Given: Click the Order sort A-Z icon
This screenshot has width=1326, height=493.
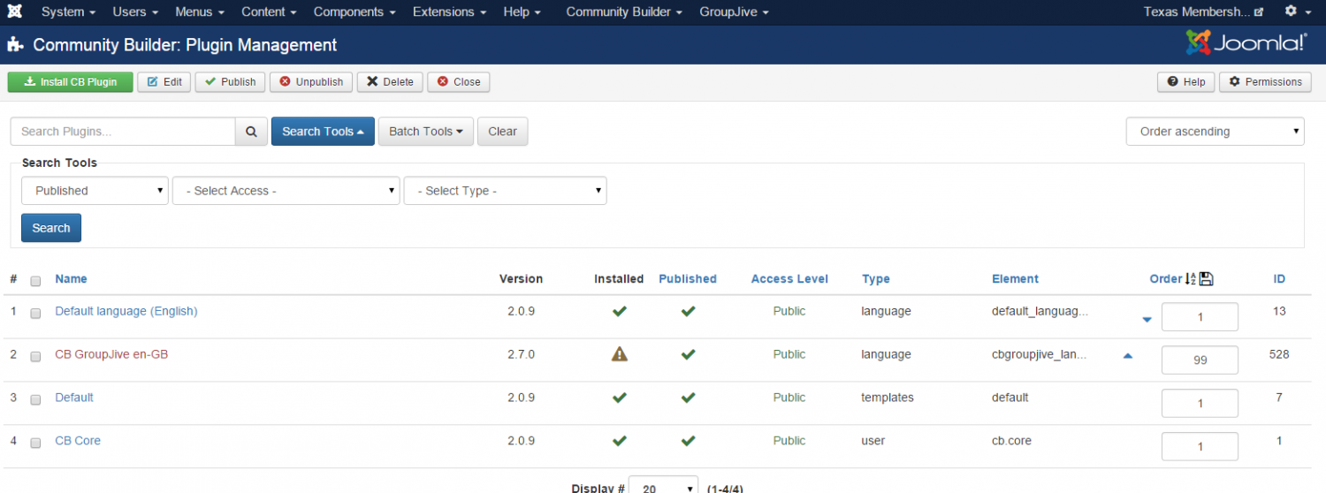Looking at the screenshot, I should pos(1190,279).
